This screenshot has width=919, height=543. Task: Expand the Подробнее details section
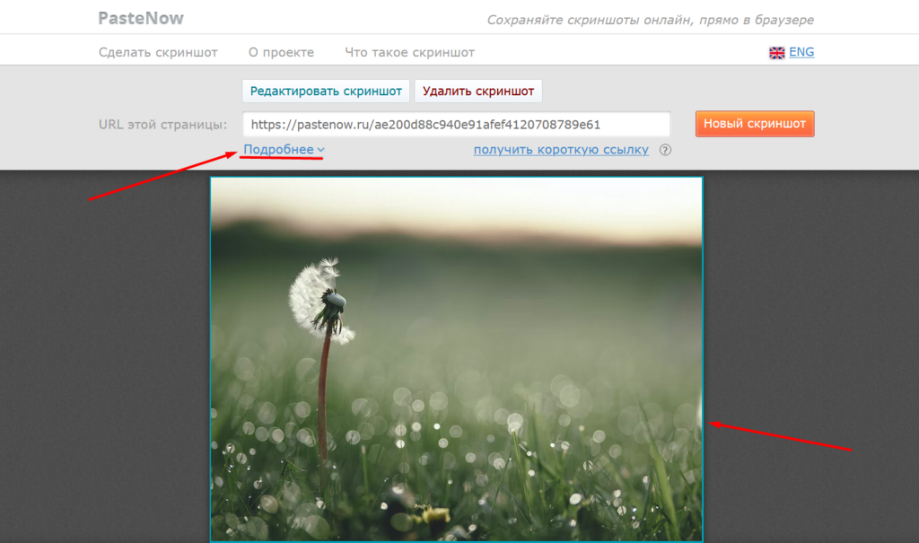pos(278,150)
